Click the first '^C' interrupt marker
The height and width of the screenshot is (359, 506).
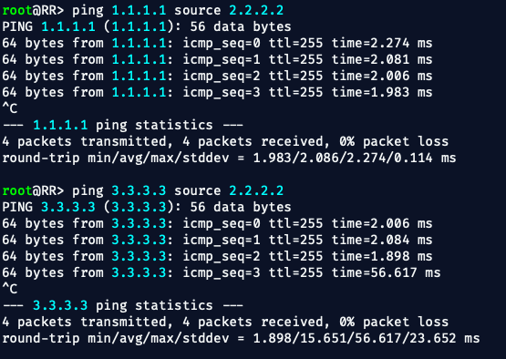click(x=10, y=108)
